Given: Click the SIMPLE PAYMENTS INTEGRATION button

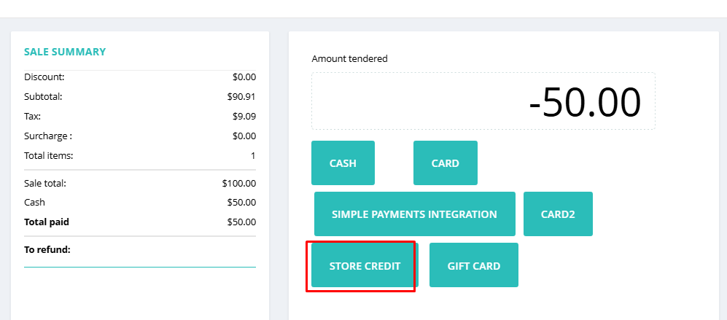Looking at the screenshot, I should tap(414, 214).
